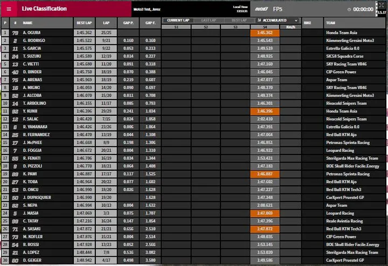
Task: Click the S4 sector header
Action: (x=265, y=27)
